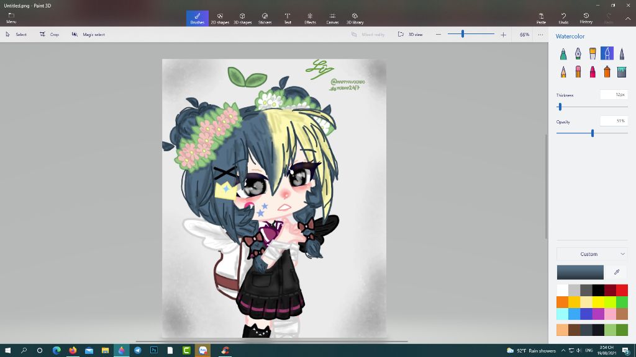Screen dimensions: 636x357
Task: Open Microsoft Edge from the taskbar
Action: pyautogui.click(x=57, y=351)
